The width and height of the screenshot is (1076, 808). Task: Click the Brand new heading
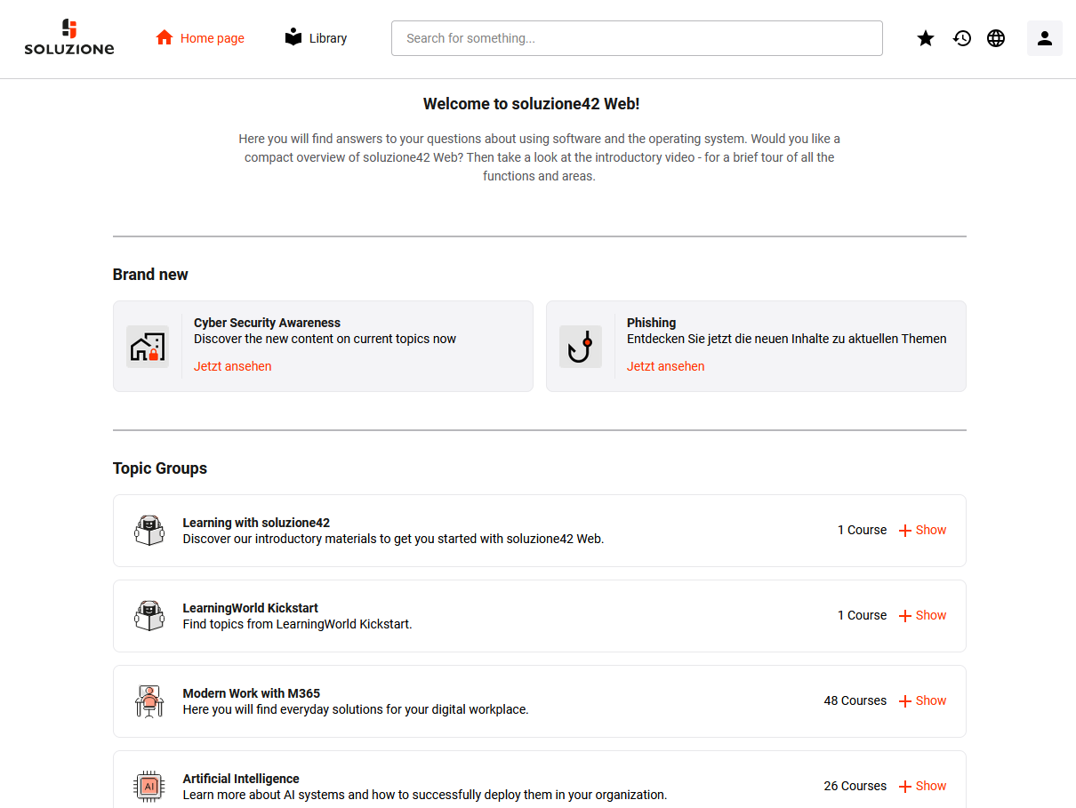tap(150, 275)
